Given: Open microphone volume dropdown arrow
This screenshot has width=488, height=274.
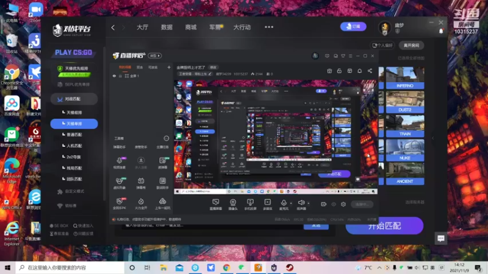Looking at the screenshot, I should point(291,203).
